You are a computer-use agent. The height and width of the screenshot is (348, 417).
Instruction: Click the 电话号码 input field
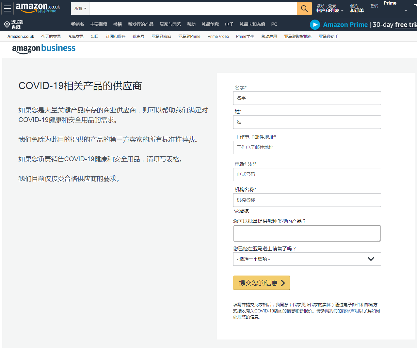(x=307, y=174)
